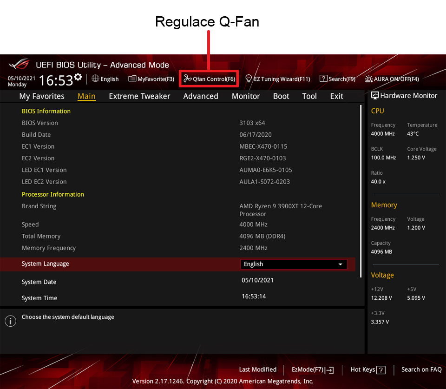Open the Search on FAQ link
446x389 pixels.
(x=421, y=369)
